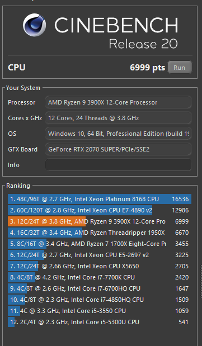Click the Core i5-3550 ranking row
Viewport: 202px width, 346px height.
[x=100, y=311]
